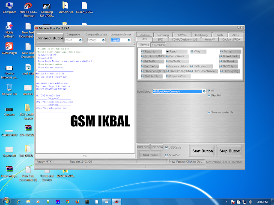
Task: Open the Windows Media Player taskbar icon
Action: (38, 202)
